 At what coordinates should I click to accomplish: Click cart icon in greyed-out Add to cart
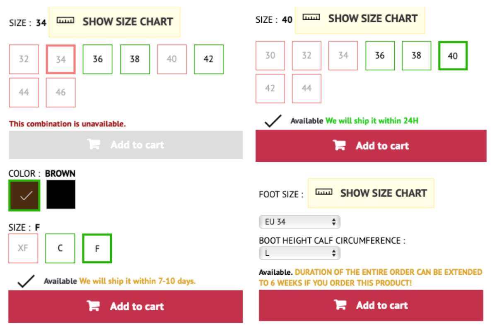(94, 144)
